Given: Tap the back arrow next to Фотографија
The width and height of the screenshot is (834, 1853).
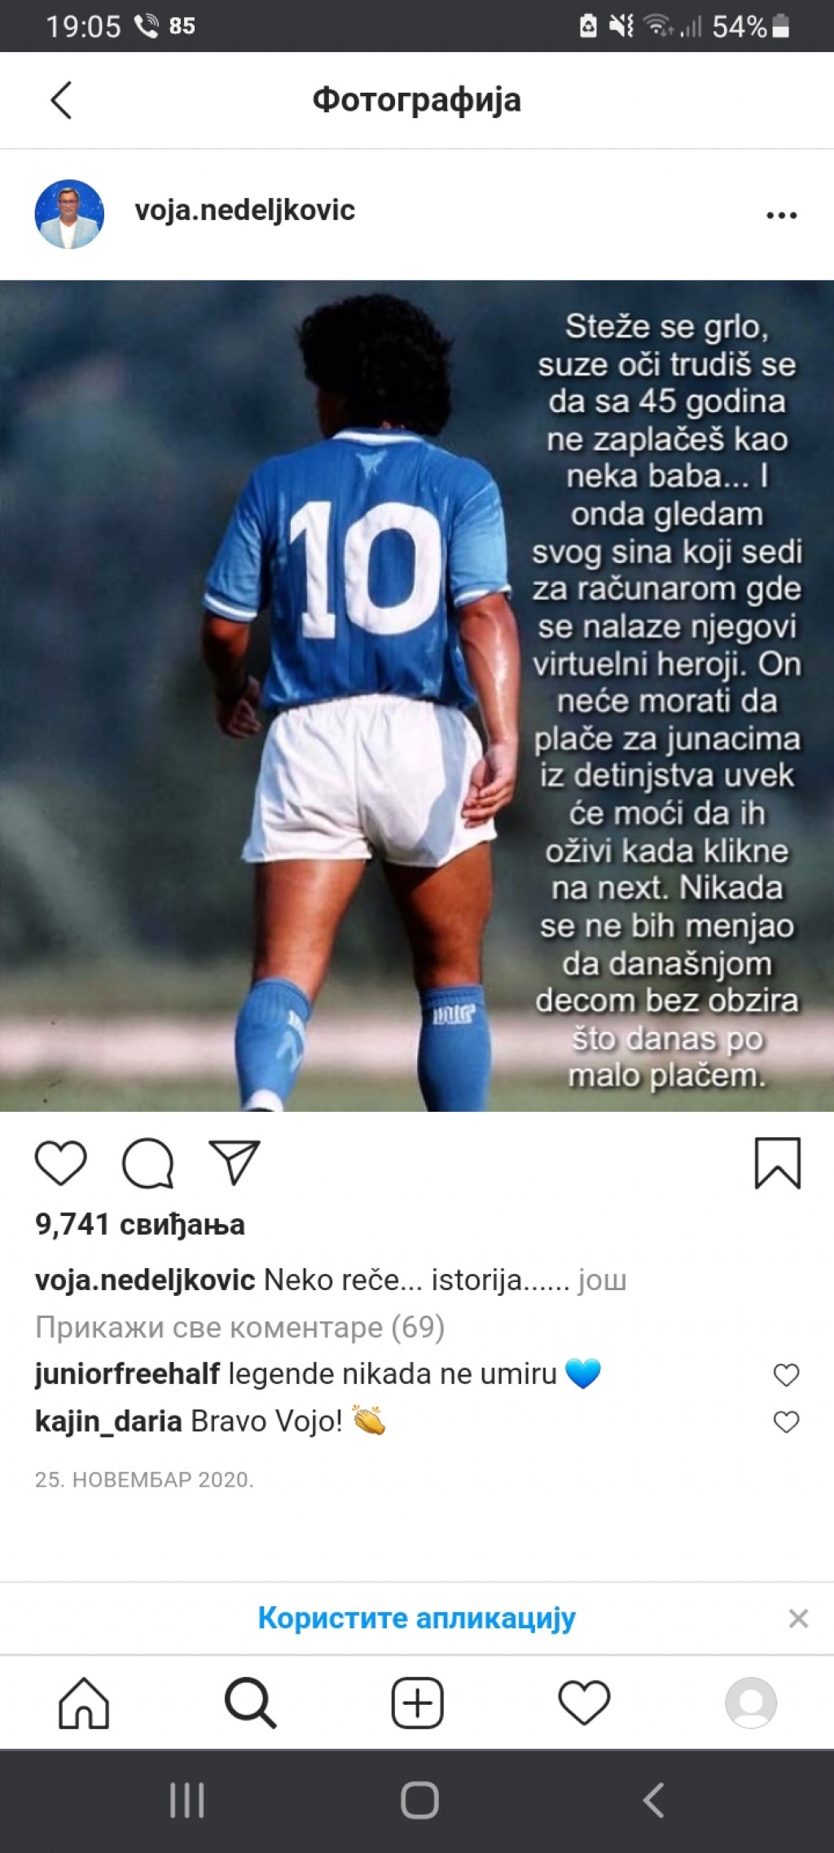Looking at the screenshot, I should (x=61, y=100).
